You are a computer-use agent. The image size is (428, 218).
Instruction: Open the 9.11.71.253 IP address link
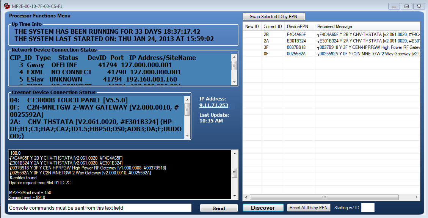coord(214,105)
